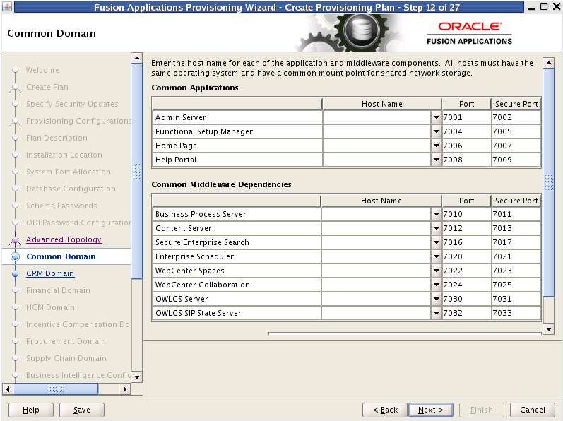Click Secure Enterprise Search port 7016

pyautogui.click(x=466, y=242)
